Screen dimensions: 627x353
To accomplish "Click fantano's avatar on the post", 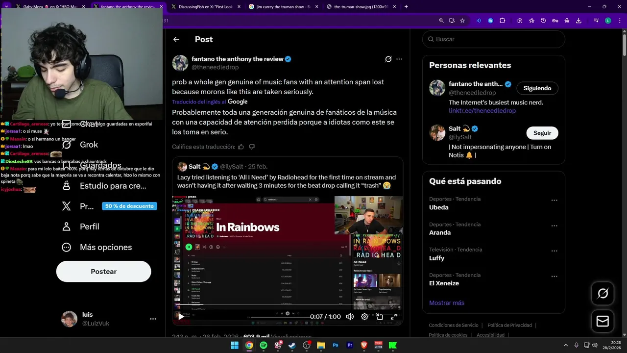I will [180, 63].
